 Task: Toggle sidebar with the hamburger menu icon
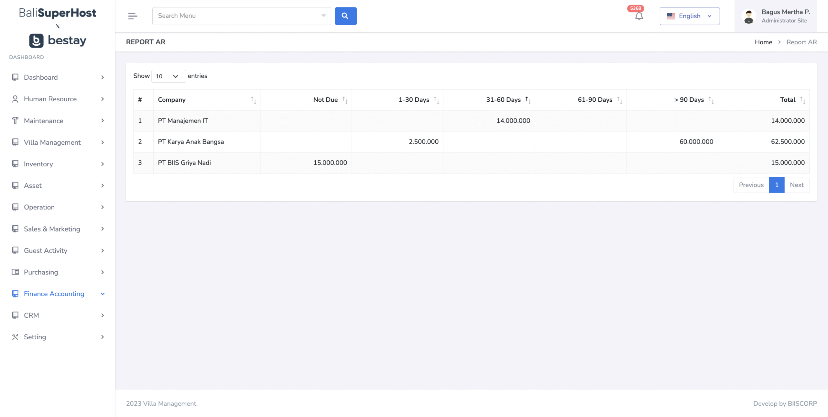(x=133, y=16)
